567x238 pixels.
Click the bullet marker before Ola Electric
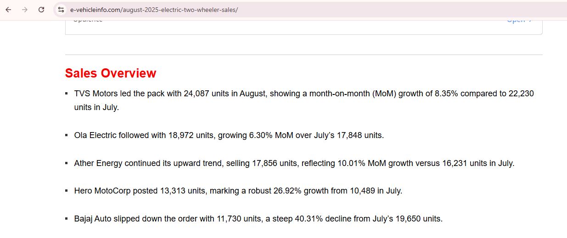67,136
